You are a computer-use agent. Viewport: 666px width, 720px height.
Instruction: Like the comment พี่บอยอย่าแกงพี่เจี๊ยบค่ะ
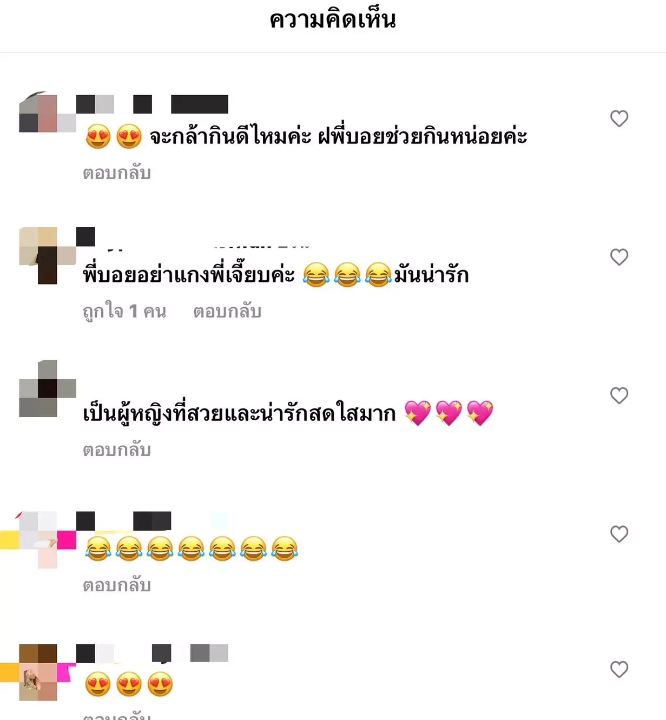[x=619, y=257]
